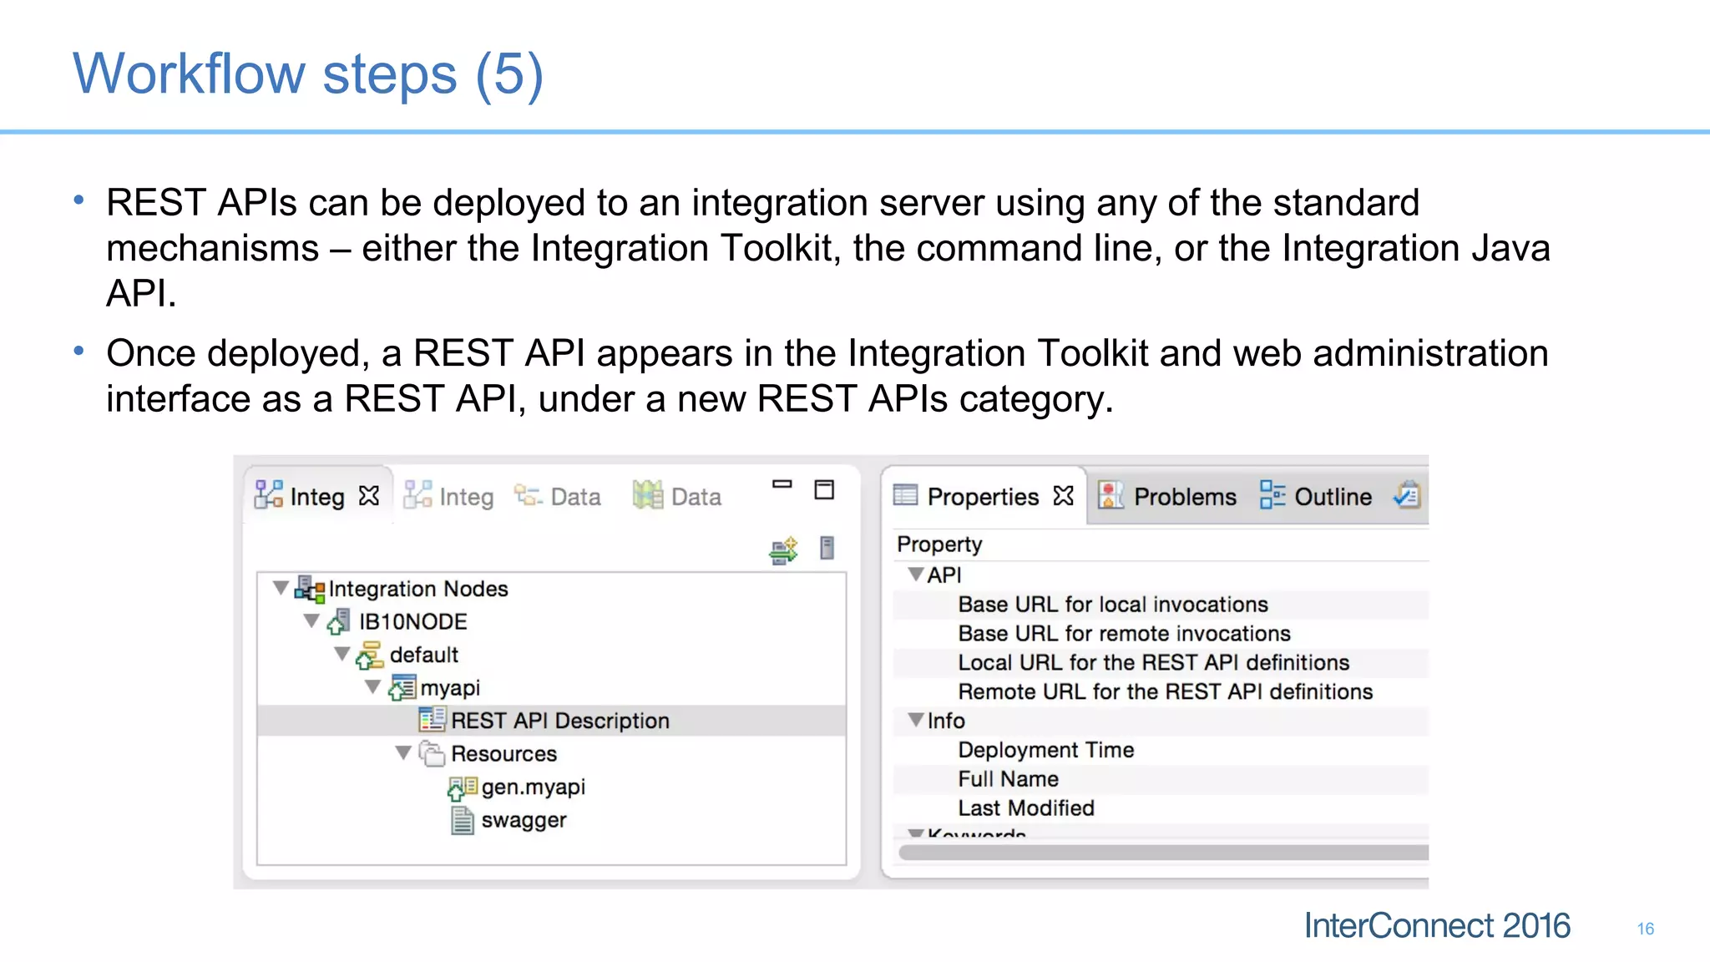Image resolution: width=1710 pixels, height=962 pixels.
Task: Click the Resources folder icon
Action: pyautogui.click(x=432, y=753)
